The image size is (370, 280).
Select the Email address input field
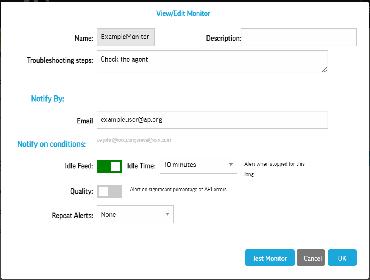point(212,120)
